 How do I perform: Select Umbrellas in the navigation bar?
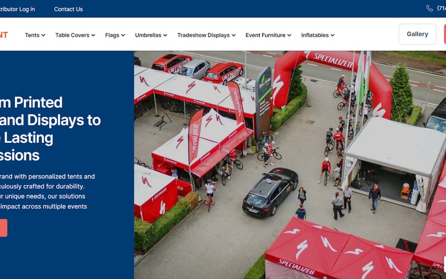(151, 35)
